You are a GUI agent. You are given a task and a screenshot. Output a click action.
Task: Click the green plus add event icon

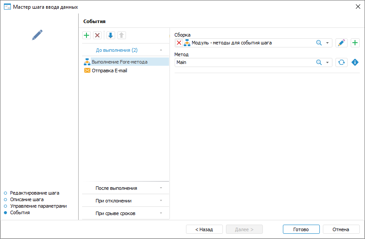(86, 35)
